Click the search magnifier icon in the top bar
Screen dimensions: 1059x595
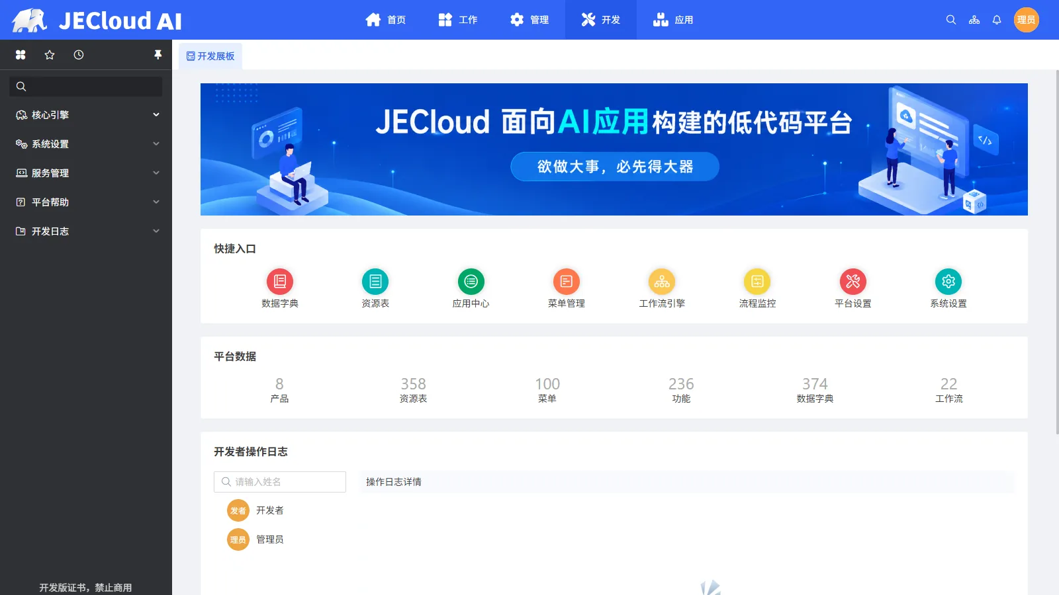pyautogui.click(x=951, y=20)
